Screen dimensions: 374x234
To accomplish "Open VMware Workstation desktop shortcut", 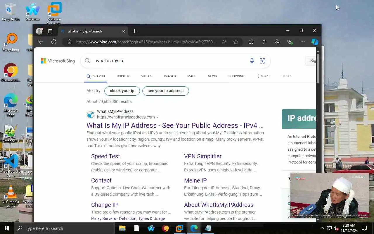I will (x=54, y=13).
